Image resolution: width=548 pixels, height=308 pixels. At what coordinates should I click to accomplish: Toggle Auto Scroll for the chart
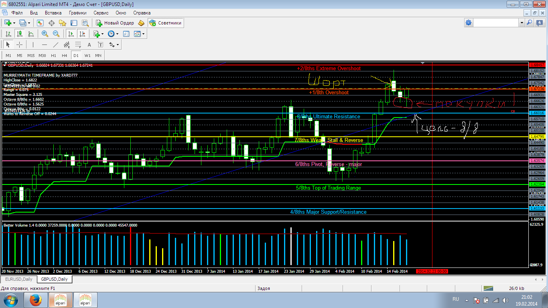point(71,34)
